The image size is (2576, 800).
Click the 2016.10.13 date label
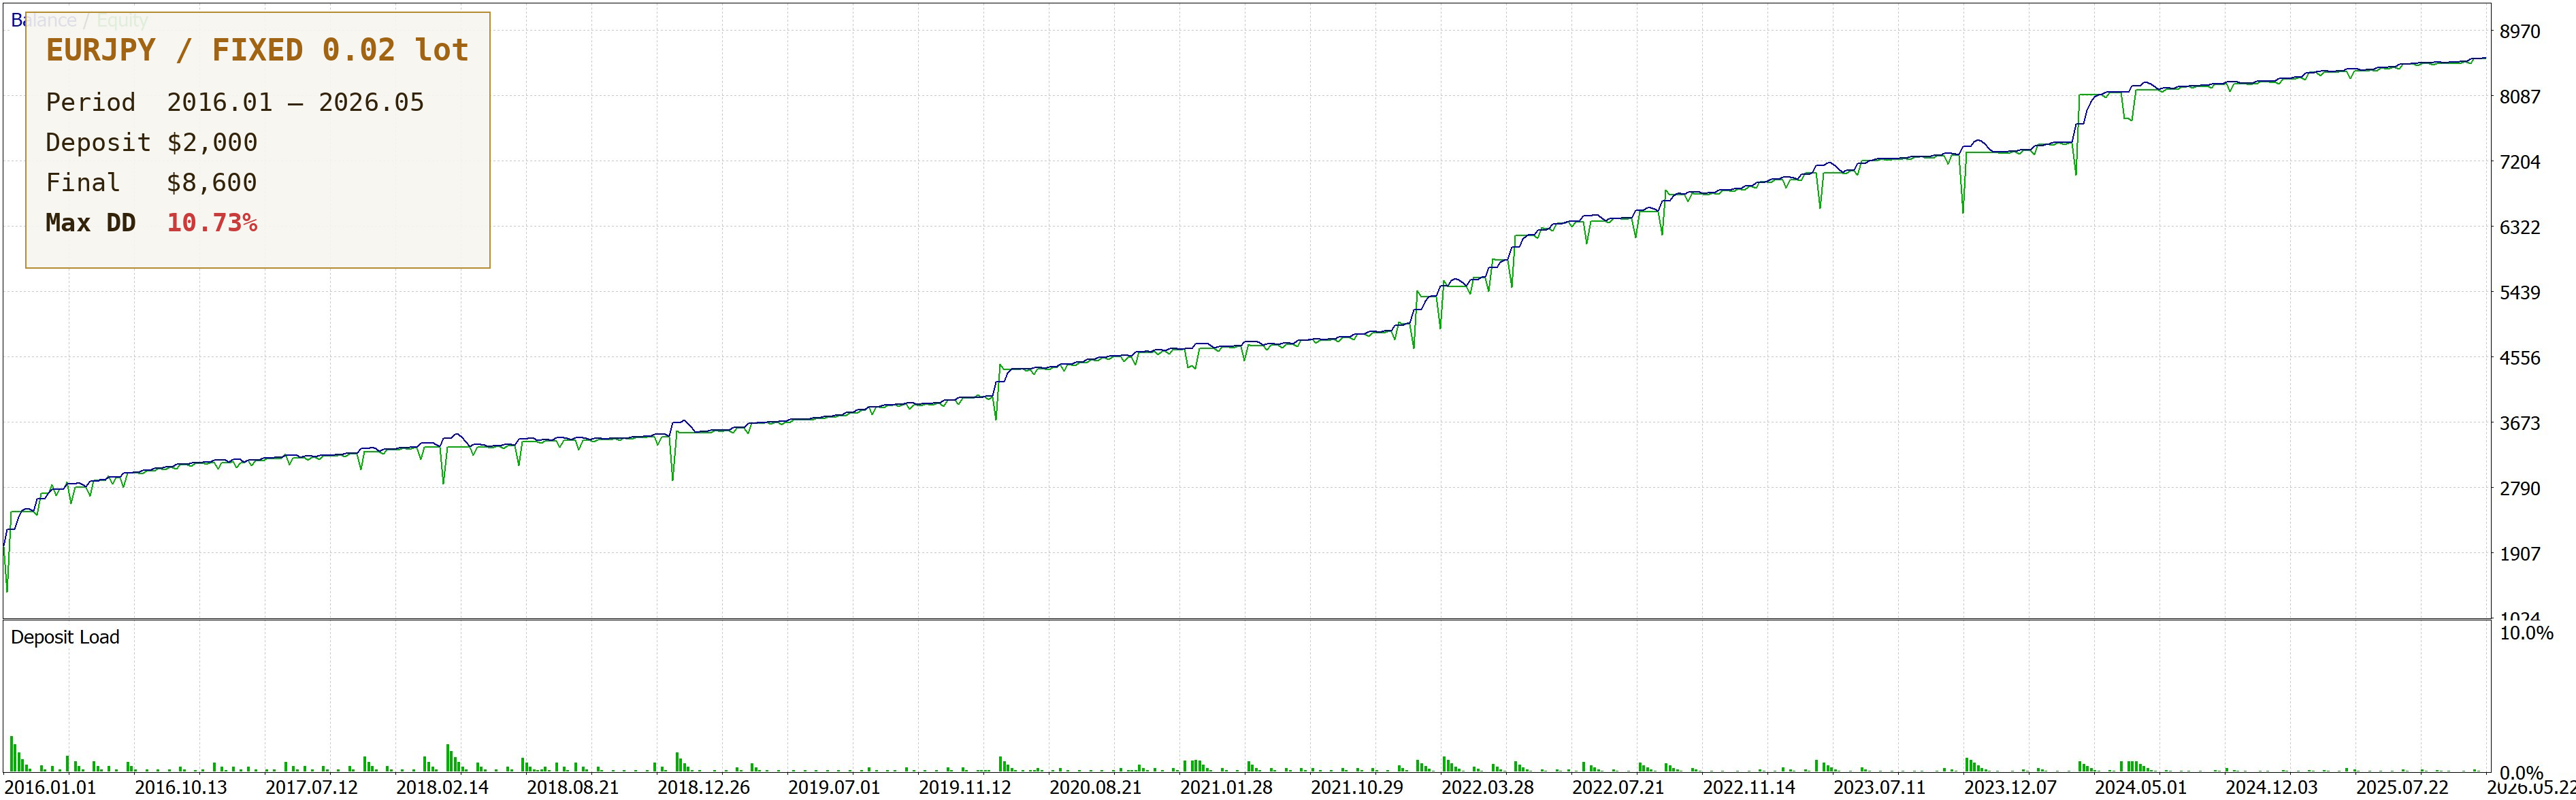181,787
